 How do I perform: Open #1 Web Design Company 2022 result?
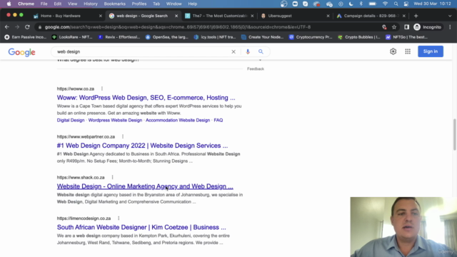click(142, 146)
